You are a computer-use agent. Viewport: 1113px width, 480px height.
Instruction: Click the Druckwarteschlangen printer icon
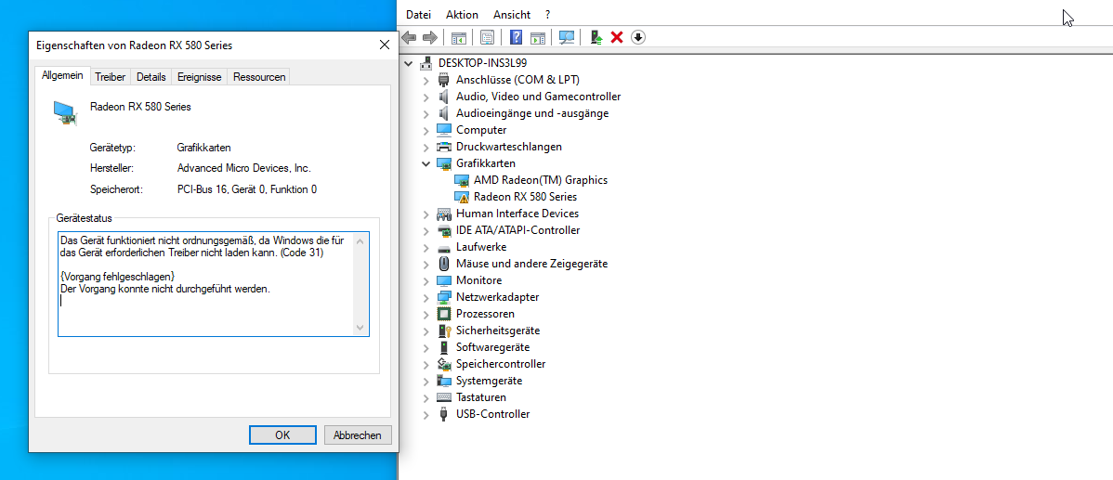point(444,147)
